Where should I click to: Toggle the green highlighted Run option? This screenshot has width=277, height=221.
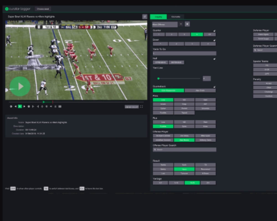163,126
